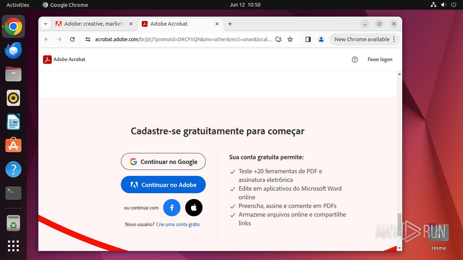This screenshot has width=463, height=260.
Task: Open Home folder desktop icon
Action: tap(438, 237)
